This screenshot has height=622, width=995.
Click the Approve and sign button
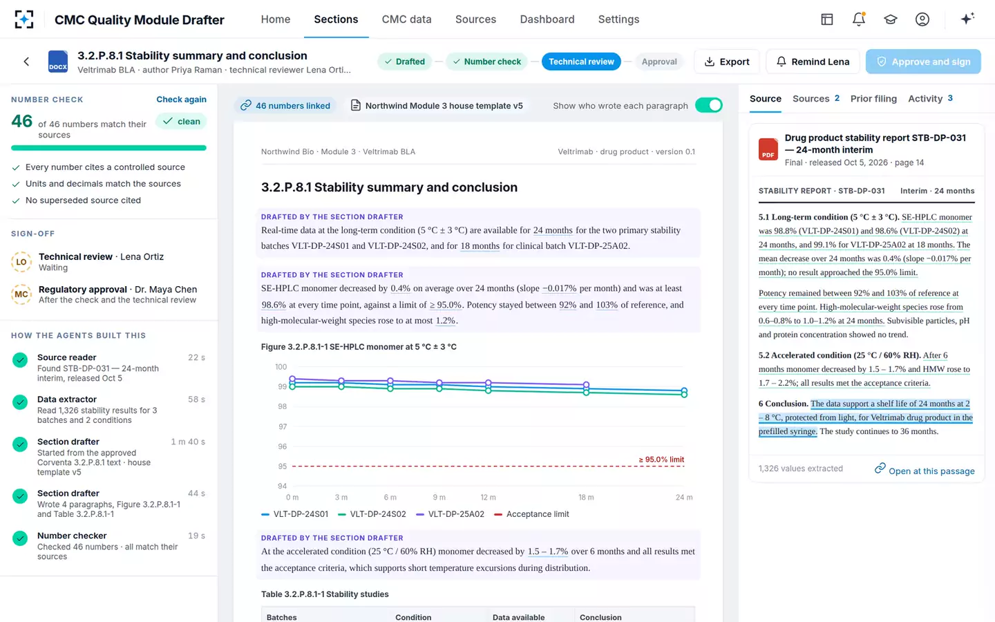click(x=923, y=62)
